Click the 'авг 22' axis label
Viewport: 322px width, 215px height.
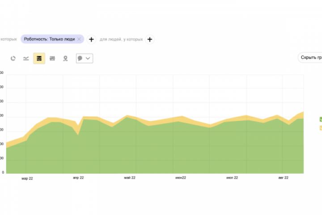click(284, 177)
